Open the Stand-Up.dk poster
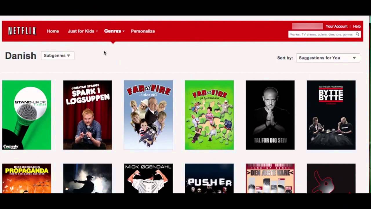371x209 pixels. 27,115
